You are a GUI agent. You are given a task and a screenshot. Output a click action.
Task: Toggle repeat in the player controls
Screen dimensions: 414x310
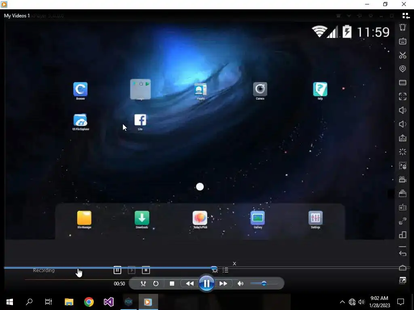pyautogui.click(x=156, y=284)
